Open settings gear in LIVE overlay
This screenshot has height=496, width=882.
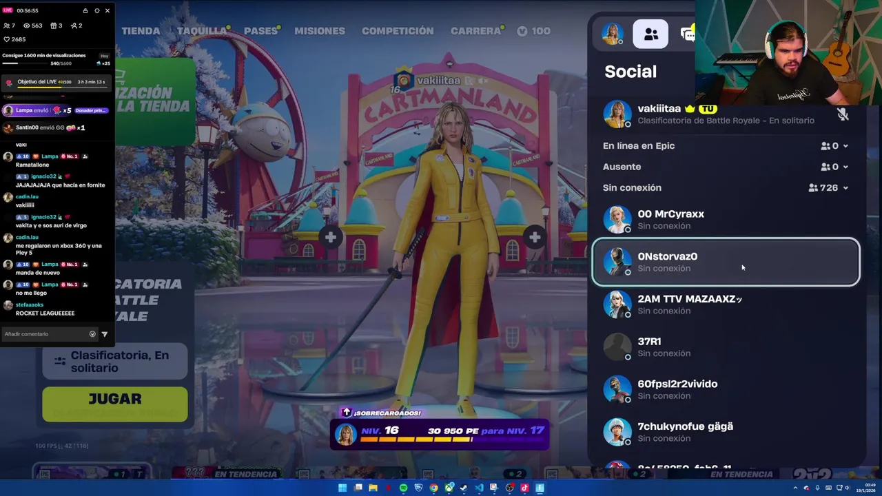coord(96,11)
